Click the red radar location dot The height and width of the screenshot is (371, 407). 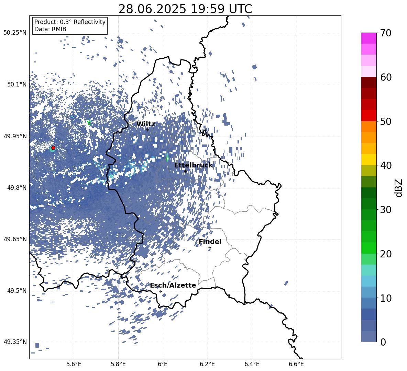pos(53,148)
